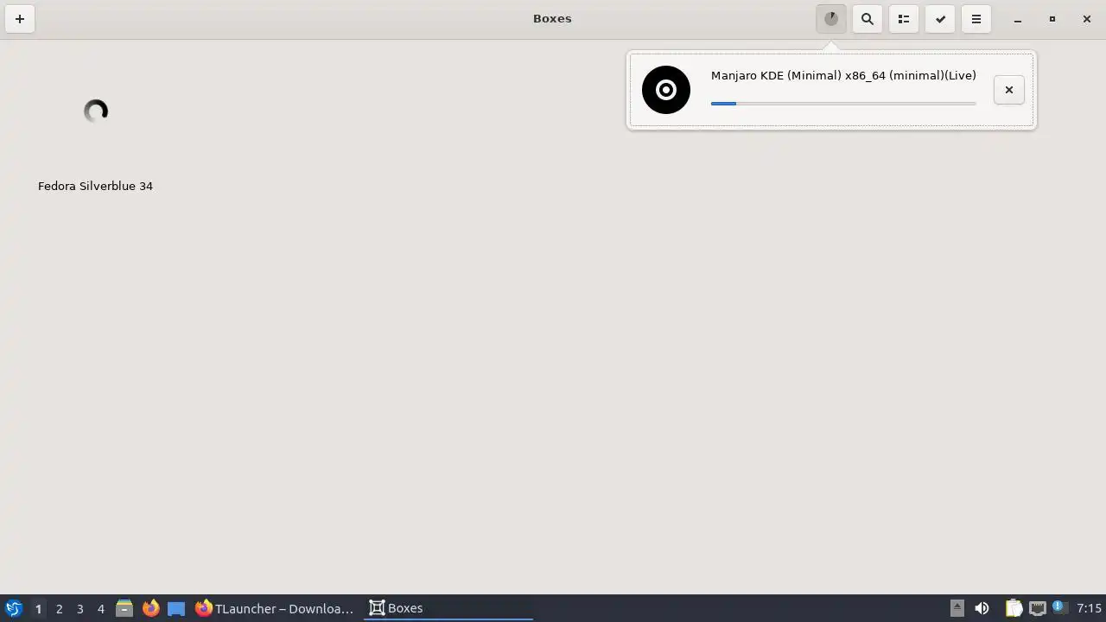
Task: Click the Manjaro KDE (Minimal) download title
Action: tap(843, 76)
